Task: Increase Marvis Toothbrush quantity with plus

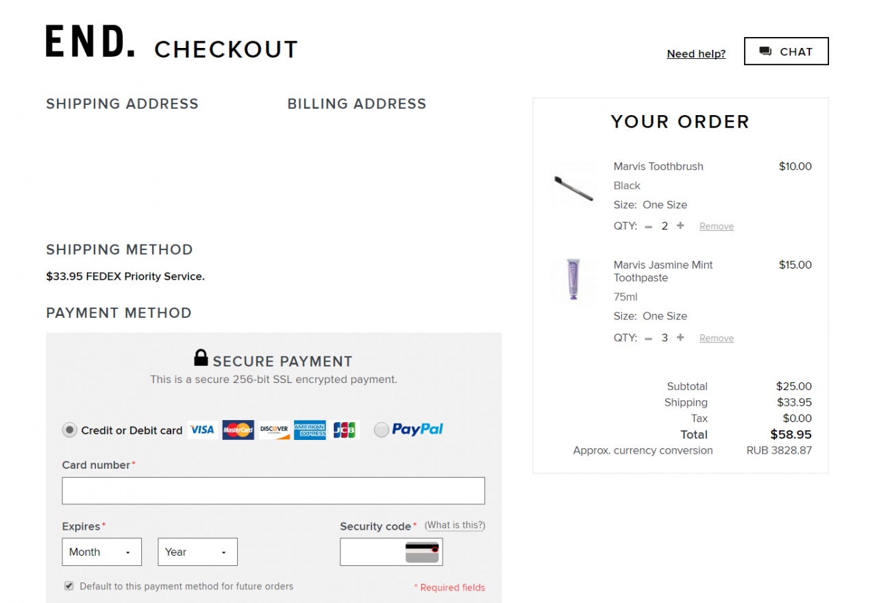Action: click(x=680, y=225)
